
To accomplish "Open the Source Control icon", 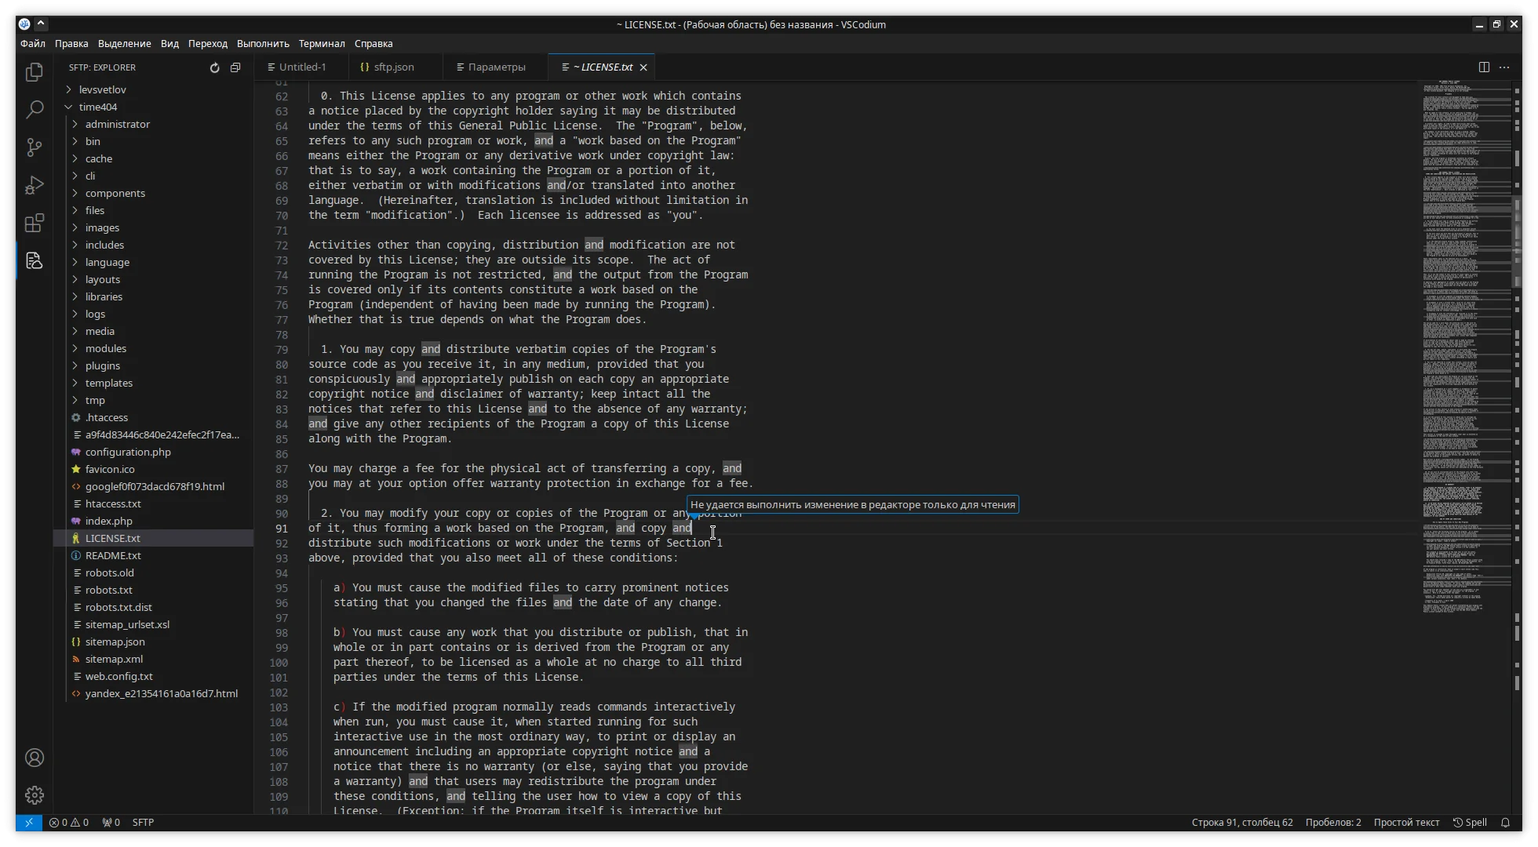I will 34,147.
